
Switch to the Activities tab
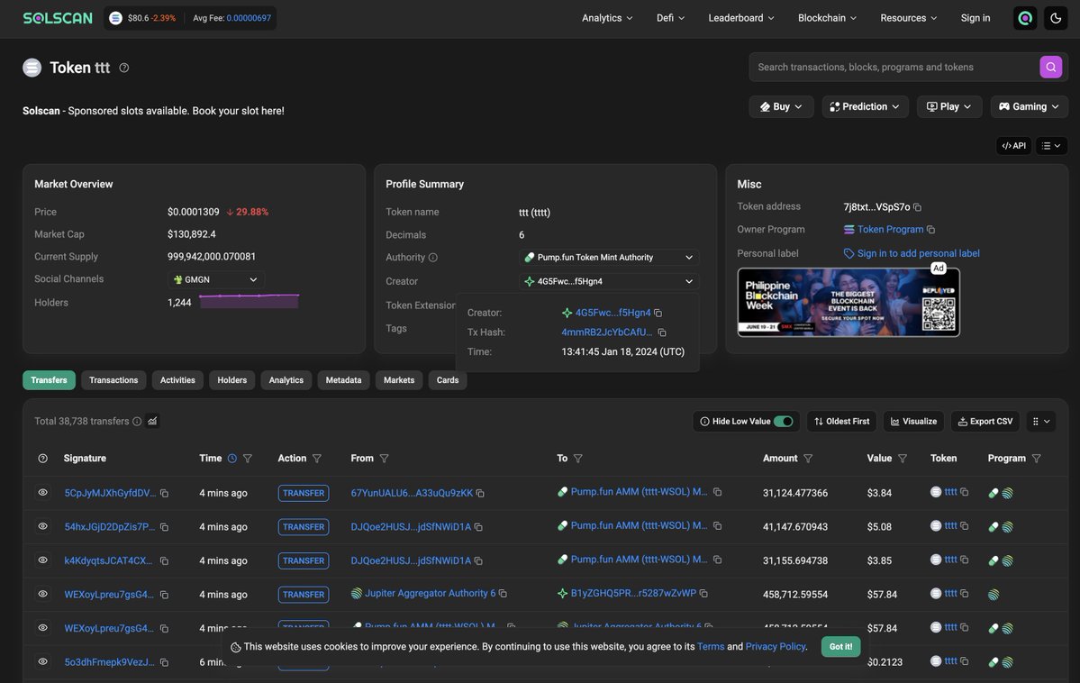177,380
